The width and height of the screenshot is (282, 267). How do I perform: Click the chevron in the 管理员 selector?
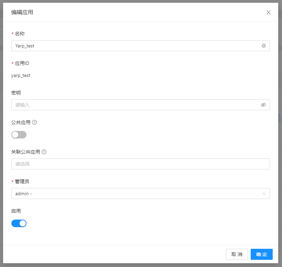tap(264, 193)
